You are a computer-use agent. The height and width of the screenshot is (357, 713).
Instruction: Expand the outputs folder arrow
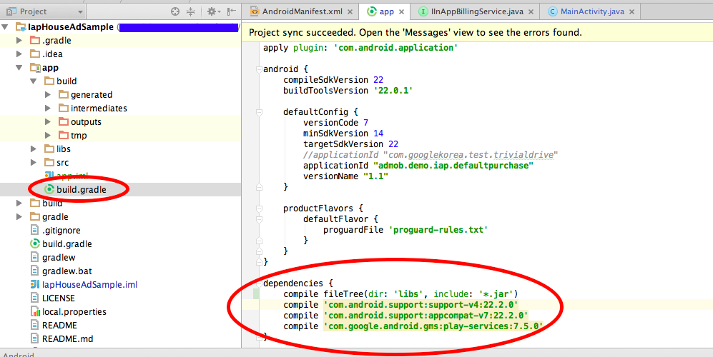[x=48, y=121]
